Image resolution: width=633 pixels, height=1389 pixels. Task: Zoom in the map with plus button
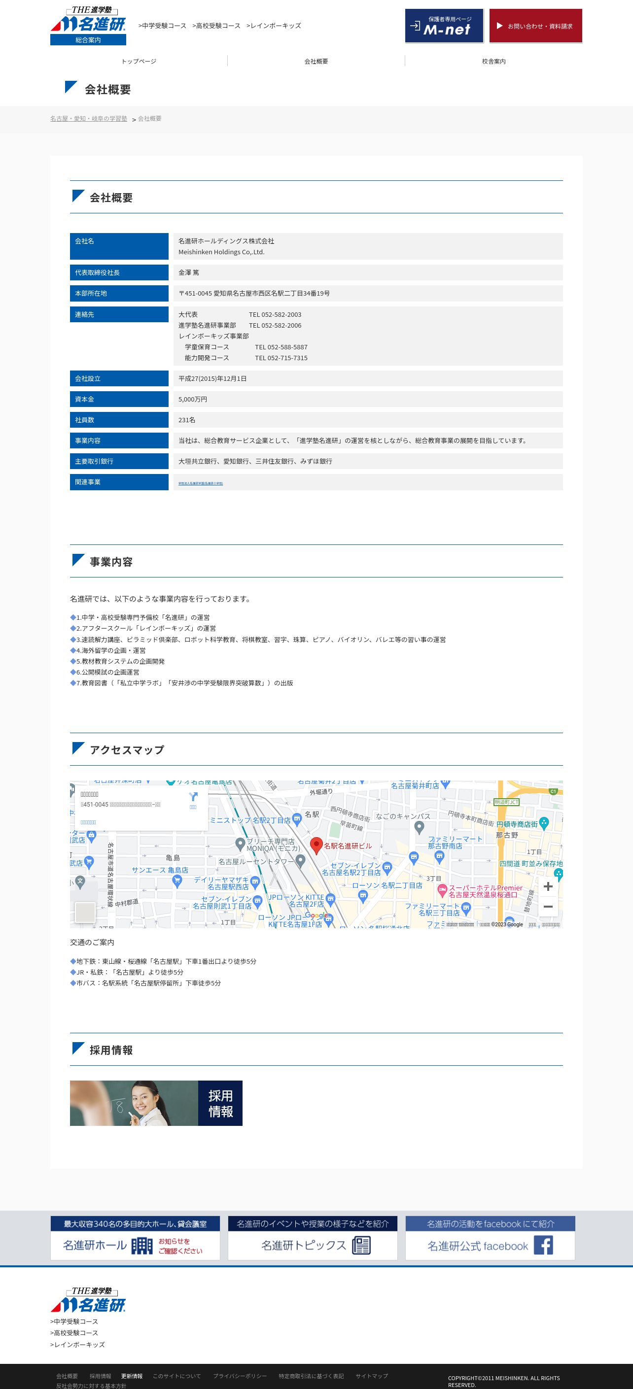pyautogui.click(x=548, y=886)
